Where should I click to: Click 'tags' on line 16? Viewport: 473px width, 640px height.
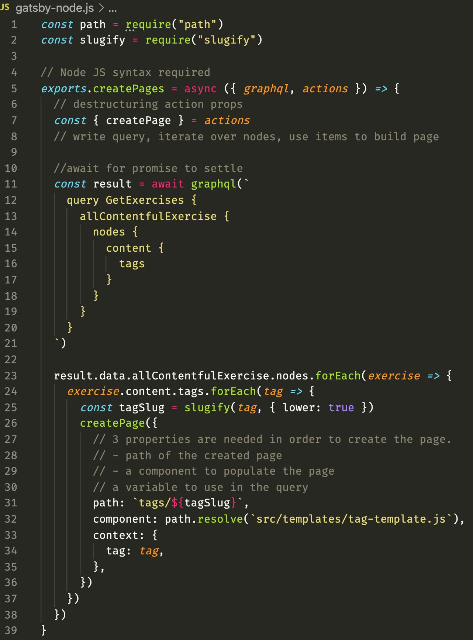pos(132,264)
